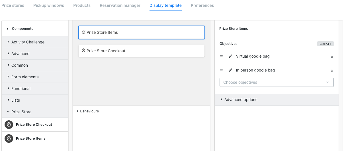Open the Choose objectives dropdown
Viewport: 346px width, 151px height.
point(276,82)
